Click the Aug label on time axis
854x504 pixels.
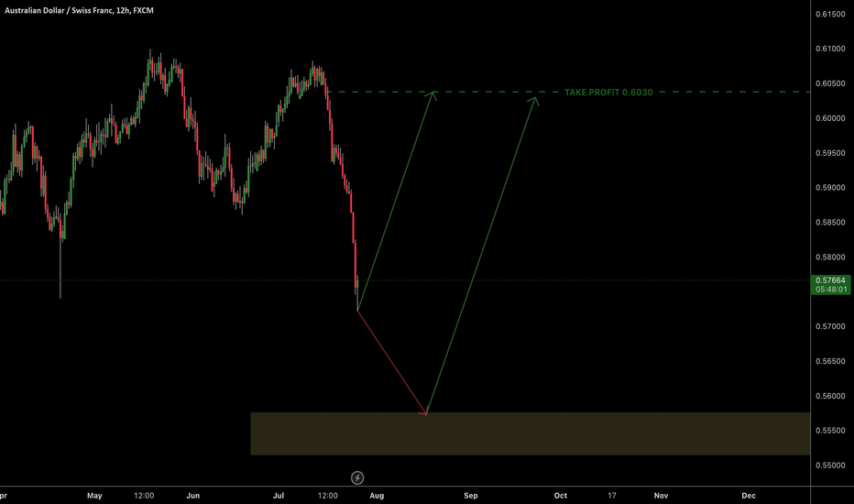377,495
